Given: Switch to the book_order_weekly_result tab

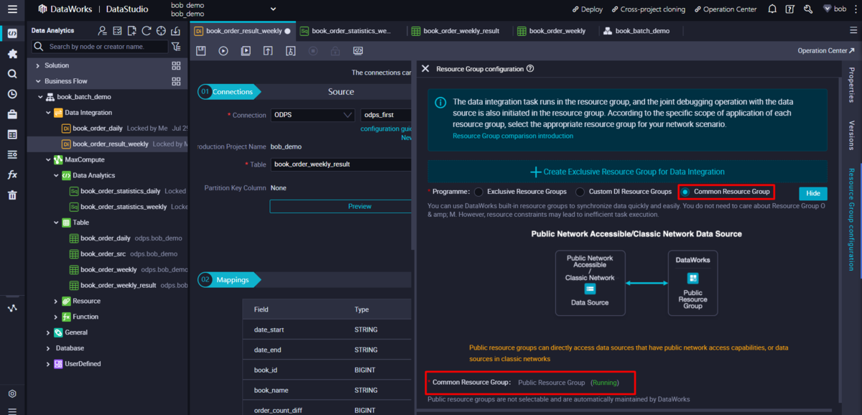Looking at the screenshot, I should click(456, 31).
